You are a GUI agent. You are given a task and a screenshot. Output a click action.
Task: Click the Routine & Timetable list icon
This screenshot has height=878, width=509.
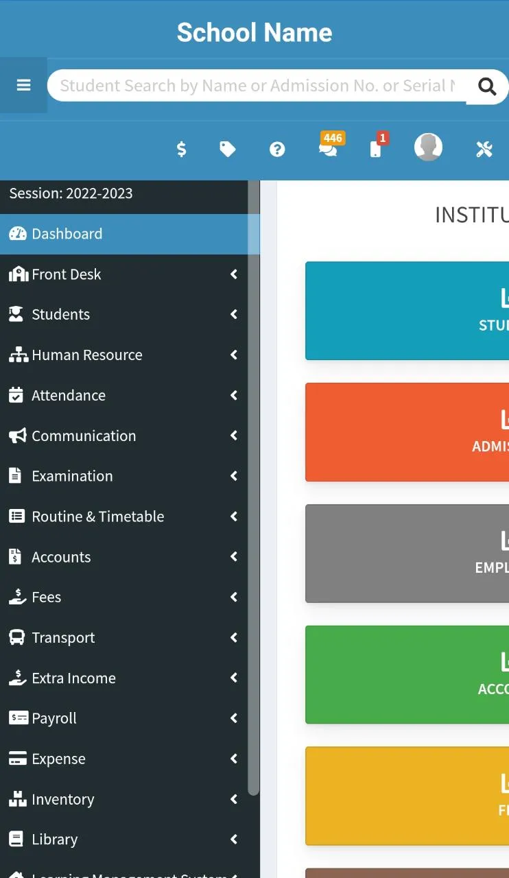click(16, 517)
